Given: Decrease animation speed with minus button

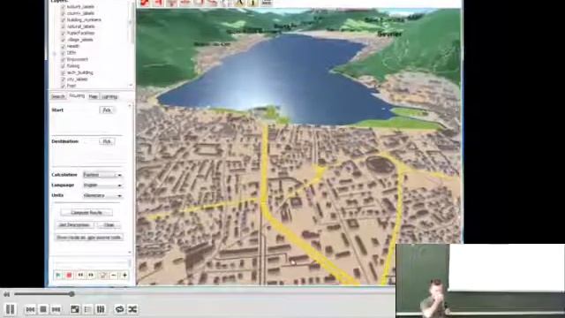Looking at the screenshot, I should [114, 276].
